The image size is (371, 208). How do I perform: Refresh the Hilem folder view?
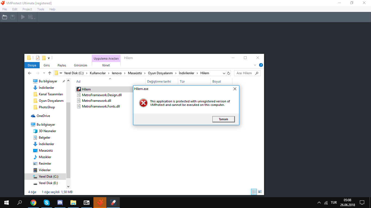point(229,73)
